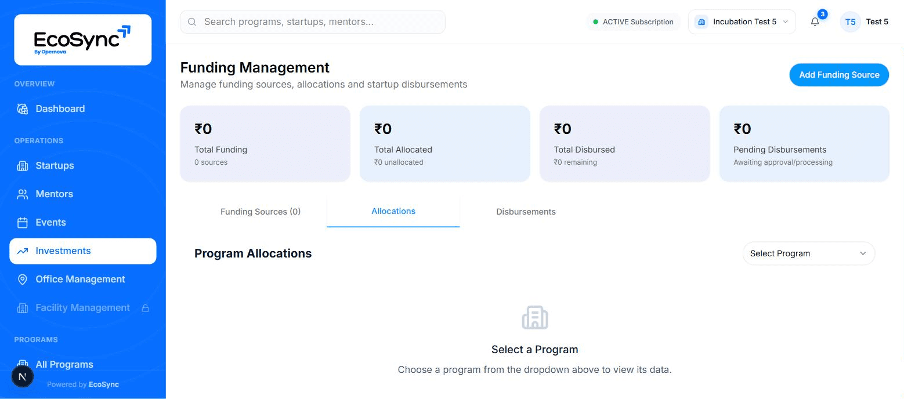Image resolution: width=904 pixels, height=399 pixels.
Task: Click the round N badge icon
Action: (x=23, y=376)
